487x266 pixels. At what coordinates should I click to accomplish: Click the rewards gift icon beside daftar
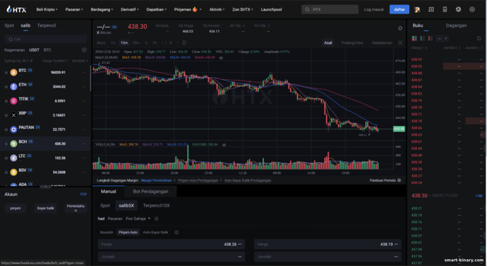point(417,9)
